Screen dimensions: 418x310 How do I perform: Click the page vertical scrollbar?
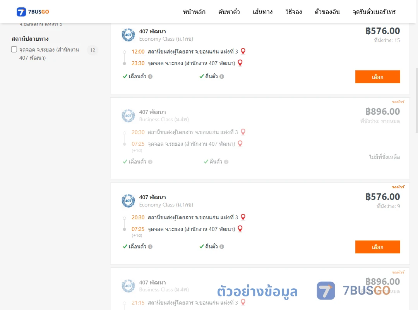416,101
